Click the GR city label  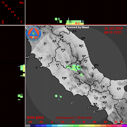point(40,58)
